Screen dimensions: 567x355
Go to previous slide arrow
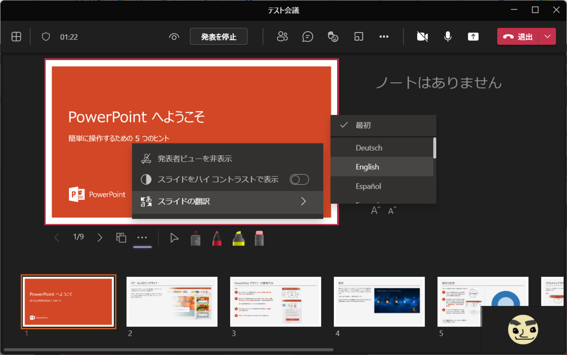click(x=57, y=237)
